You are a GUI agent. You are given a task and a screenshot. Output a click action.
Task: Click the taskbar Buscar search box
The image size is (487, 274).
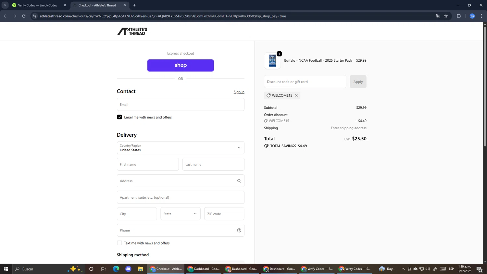pos(49,269)
